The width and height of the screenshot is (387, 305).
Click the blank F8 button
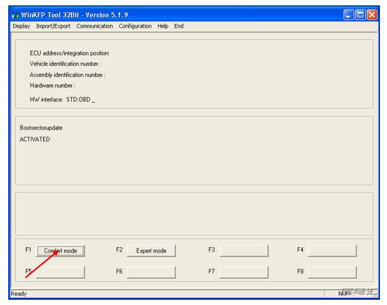coord(332,272)
